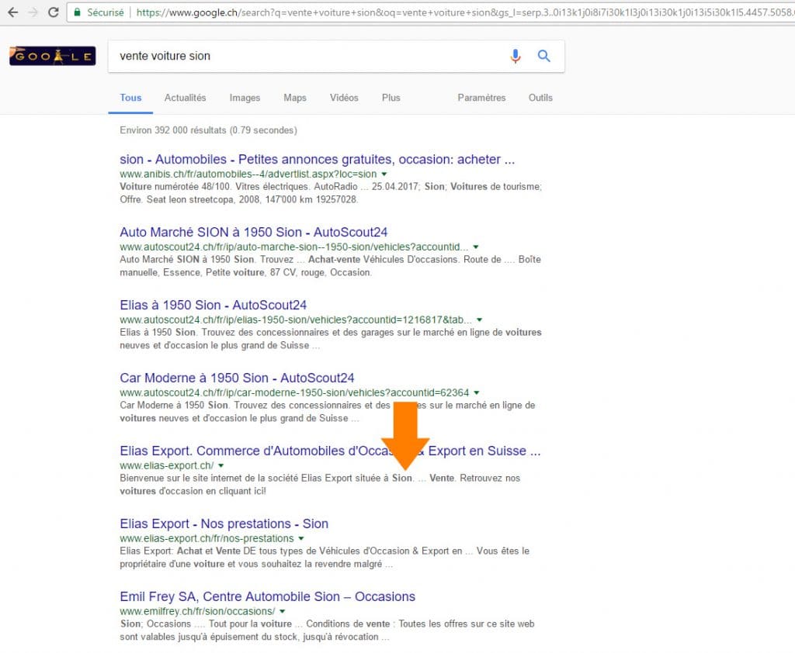Switch to the Actualités tab

coord(185,98)
